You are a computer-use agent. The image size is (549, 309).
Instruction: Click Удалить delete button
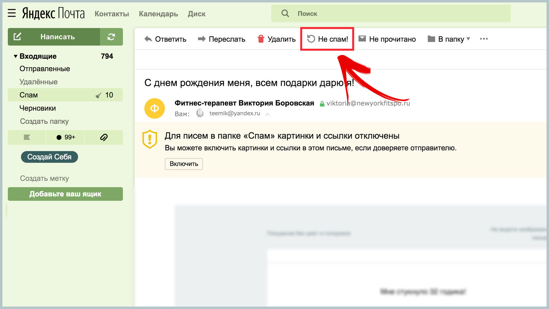click(x=276, y=39)
